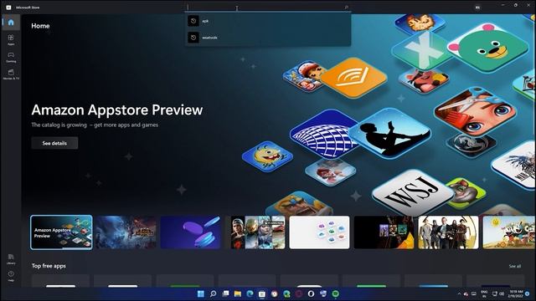This screenshot has width=536, height=301.
Task: Open the Gaming section in sidebar
Action: coord(11,57)
